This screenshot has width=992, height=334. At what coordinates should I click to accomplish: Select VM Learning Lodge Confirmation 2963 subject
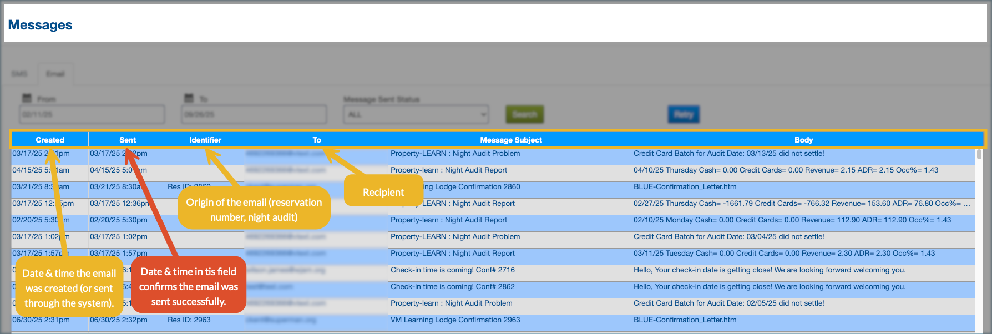455,320
